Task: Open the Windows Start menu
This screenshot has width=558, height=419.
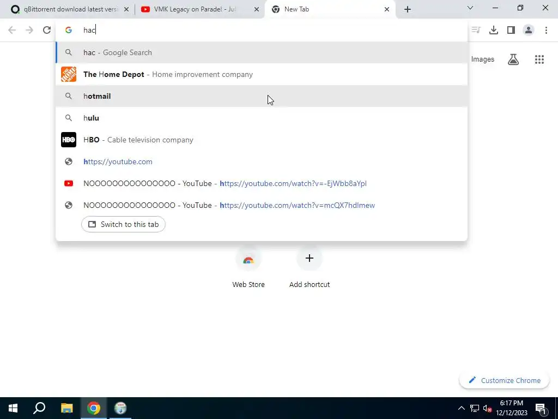Action: point(13,408)
